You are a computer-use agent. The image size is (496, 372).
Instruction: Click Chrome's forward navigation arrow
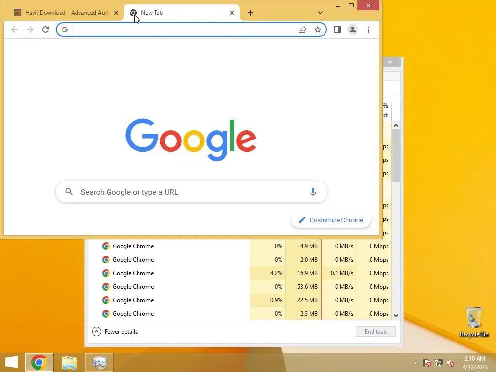(30, 30)
